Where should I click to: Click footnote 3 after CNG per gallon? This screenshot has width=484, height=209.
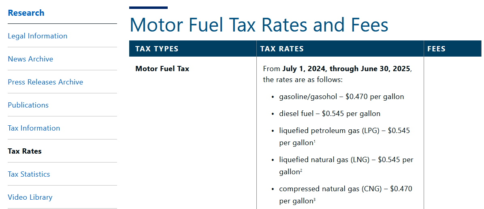pos(315,199)
